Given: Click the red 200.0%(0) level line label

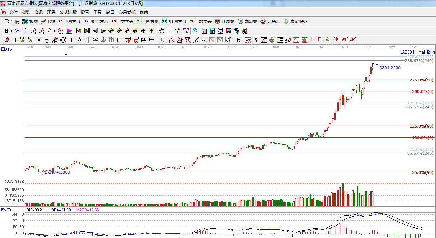Looking at the screenshot, I should point(423,91).
